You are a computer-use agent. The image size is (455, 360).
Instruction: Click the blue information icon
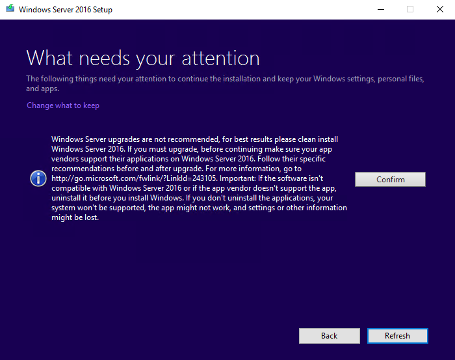click(38, 179)
